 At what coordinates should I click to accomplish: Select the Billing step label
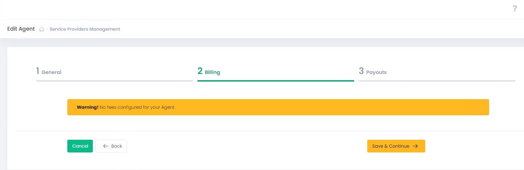[x=212, y=73]
